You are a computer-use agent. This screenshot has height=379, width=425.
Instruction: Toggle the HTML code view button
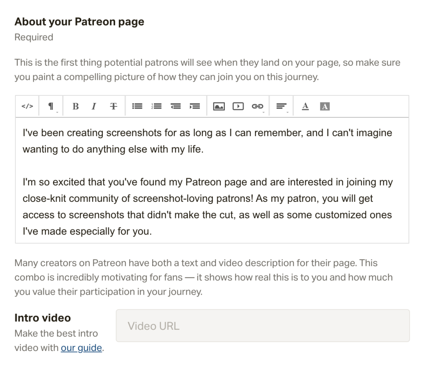tap(27, 106)
